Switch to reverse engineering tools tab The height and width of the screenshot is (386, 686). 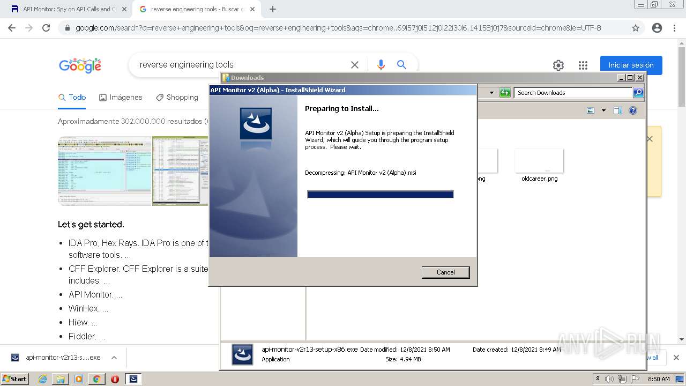click(x=196, y=9)
